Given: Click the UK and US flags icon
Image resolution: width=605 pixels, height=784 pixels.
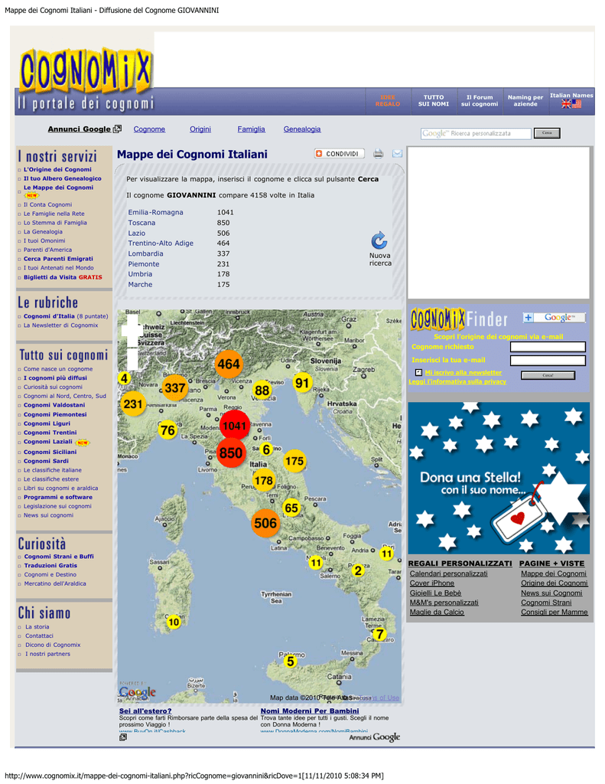Looking at the screenshot, I should tap(571, 104).
